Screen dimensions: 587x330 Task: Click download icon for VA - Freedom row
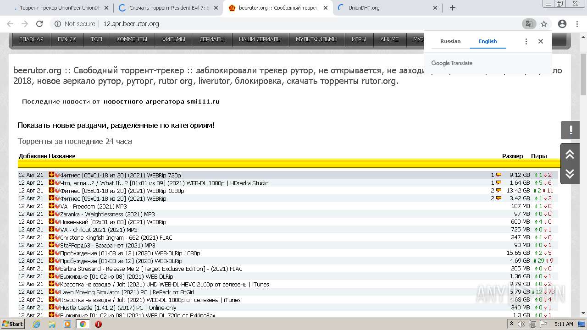pyautogui.click(x=51, y=206)
